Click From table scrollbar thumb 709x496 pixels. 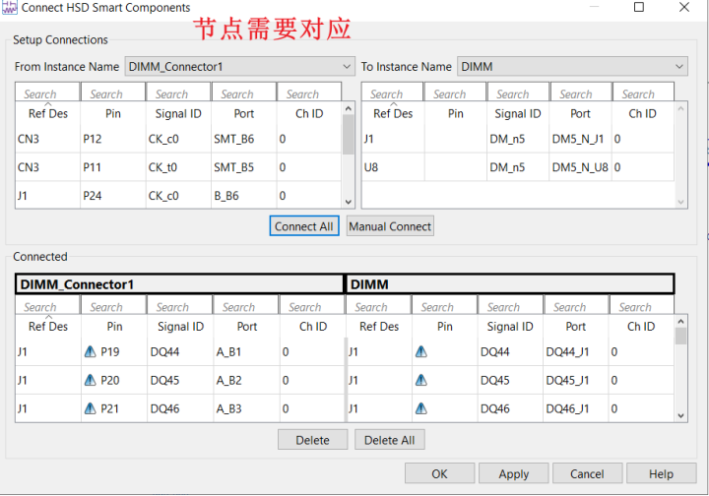[349, 135]
